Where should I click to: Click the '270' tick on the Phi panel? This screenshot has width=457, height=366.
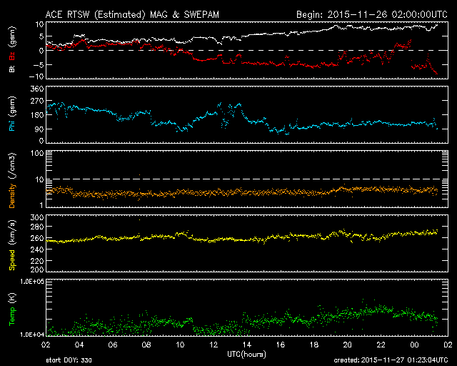[x=37, y=101]
